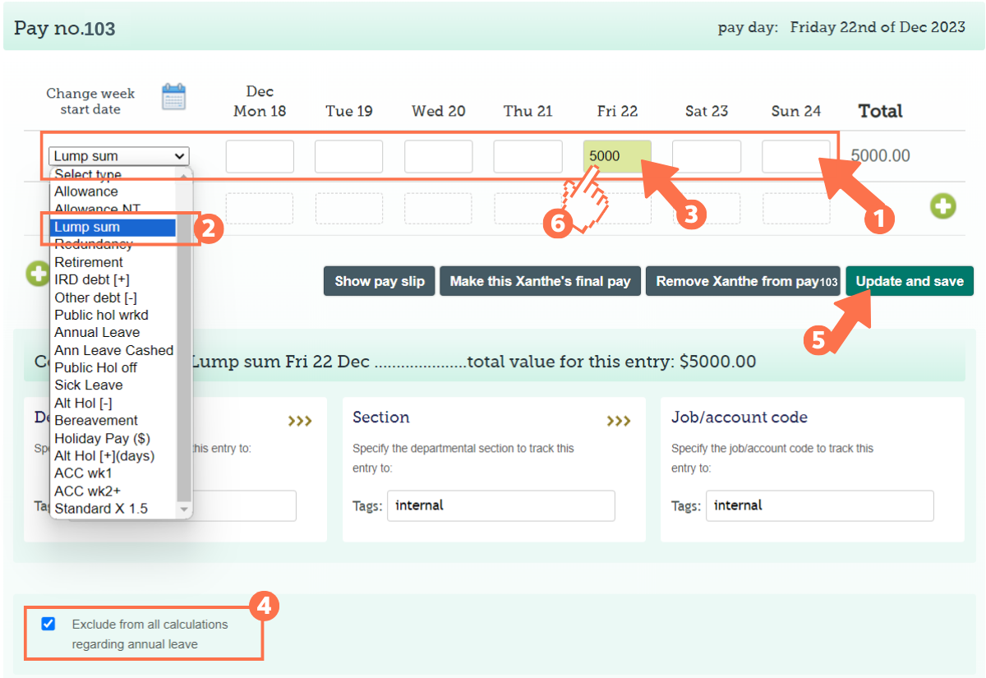
Task: Click the Fri 22 field containing 5000
Action: tap(616, 156)
